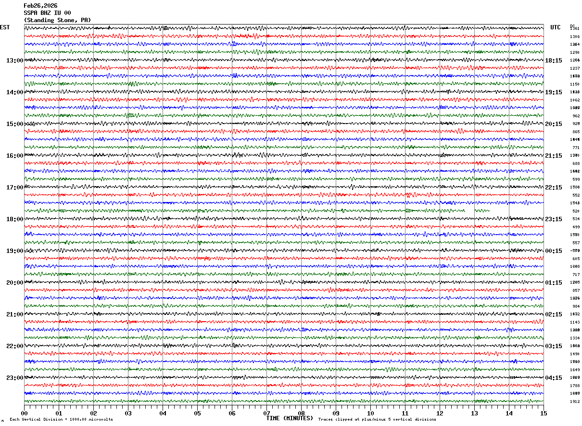This screenshot has height=426, width=582.
Task: Click the traces clipped footnote text
Action: coord(377,419)
